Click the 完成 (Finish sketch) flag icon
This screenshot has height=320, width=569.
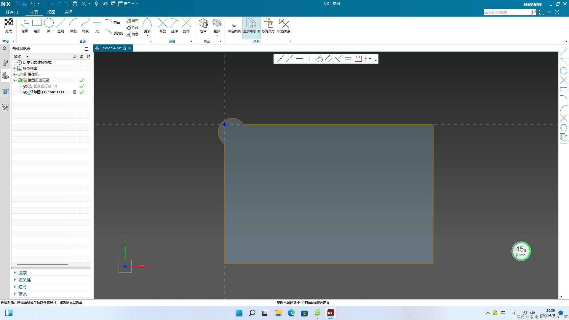coord(8,23)
